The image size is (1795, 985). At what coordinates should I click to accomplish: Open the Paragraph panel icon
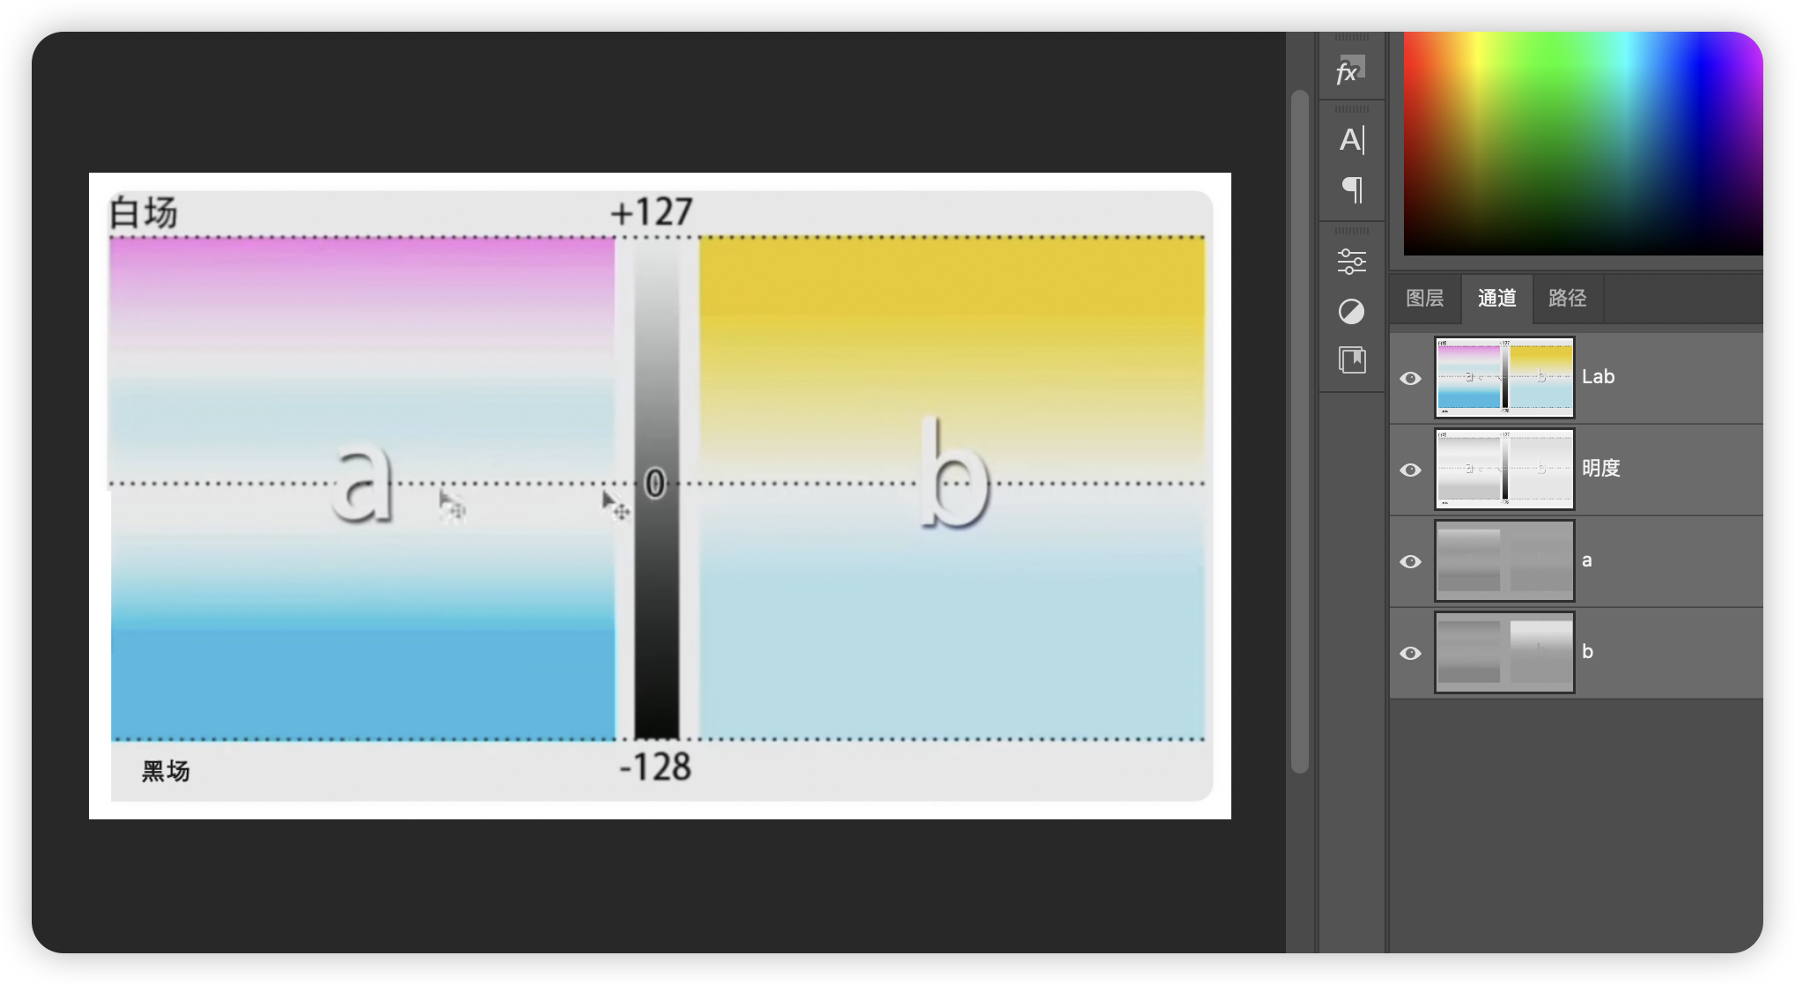[x=1352, y=189]
